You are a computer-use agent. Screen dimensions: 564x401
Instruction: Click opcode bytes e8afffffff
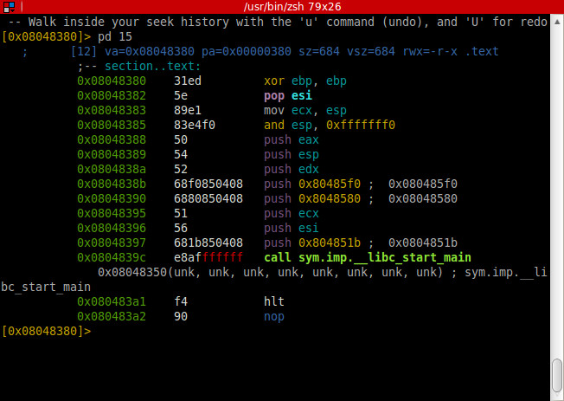click(208, 258)
